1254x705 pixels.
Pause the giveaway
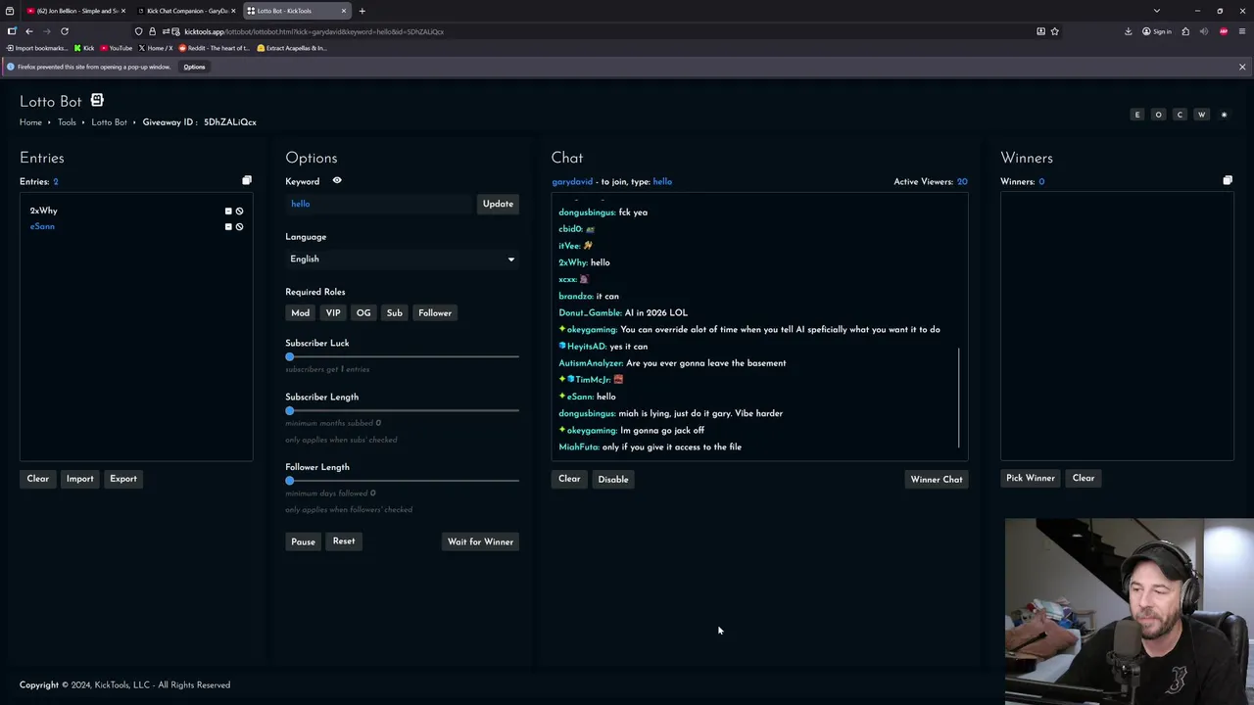(303, 542)
